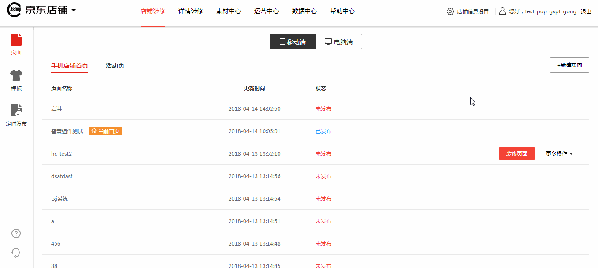Viewport: 598px width, 268px height.
Task: Expand 更多操作 dropdown for hc_test2
Action: pyautogui.click(x=559, y=153)
